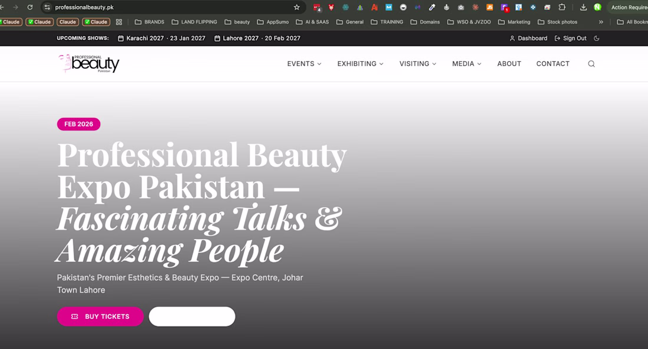Reload the professionalbeauty.pk page
Screen dimensions: 648x349
30,7
